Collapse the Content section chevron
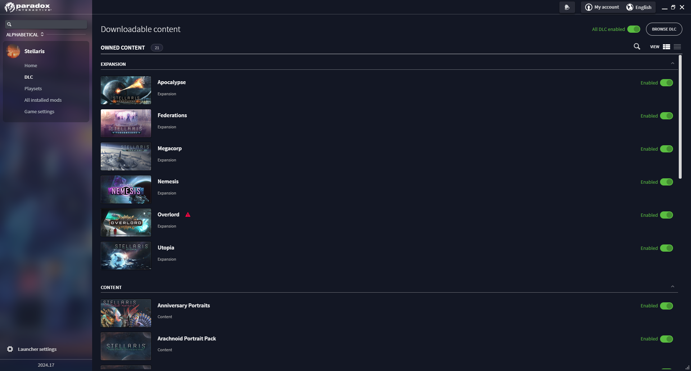691x371 pixels. click(x=672, y=287)
